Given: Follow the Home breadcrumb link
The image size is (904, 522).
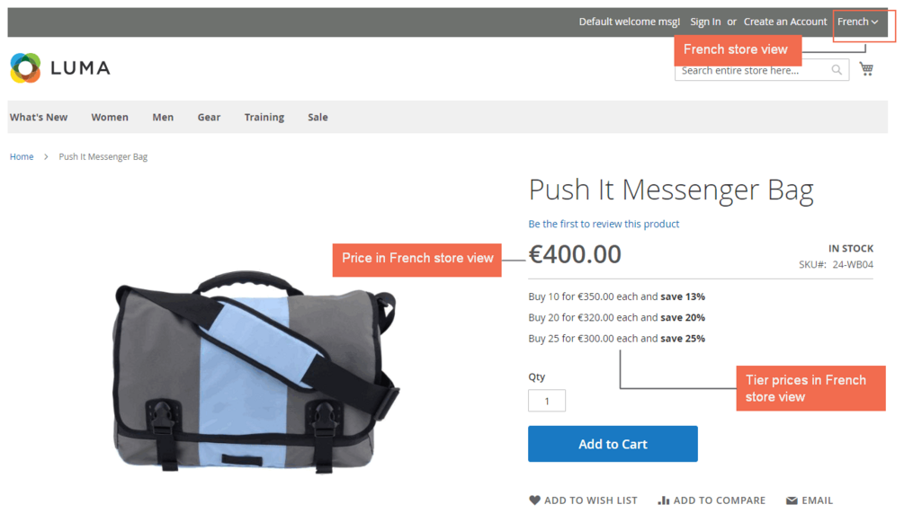Looking at the screenshot, I should tap(22, 156).
